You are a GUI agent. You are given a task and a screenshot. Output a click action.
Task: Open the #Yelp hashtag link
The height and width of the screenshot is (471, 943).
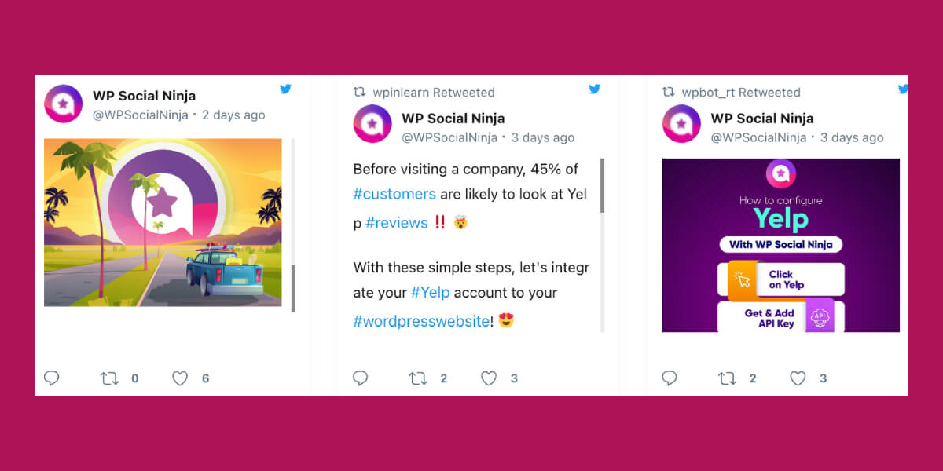point(430,293)
